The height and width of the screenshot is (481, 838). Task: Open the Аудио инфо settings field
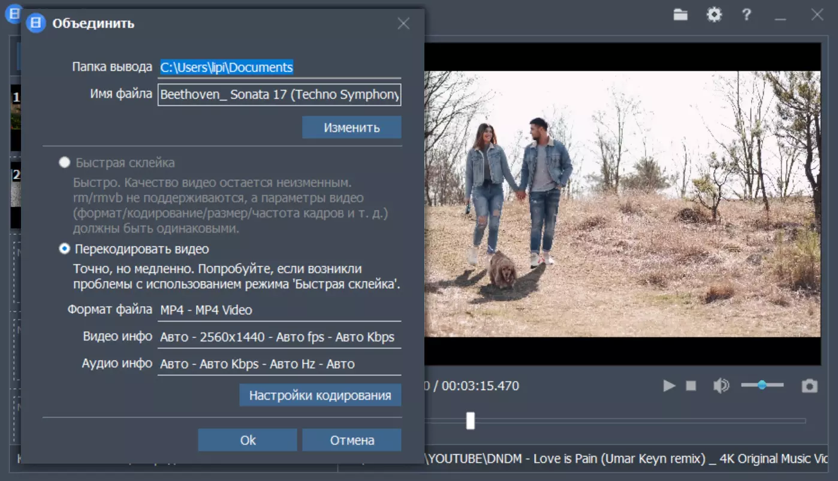point(279,364)
